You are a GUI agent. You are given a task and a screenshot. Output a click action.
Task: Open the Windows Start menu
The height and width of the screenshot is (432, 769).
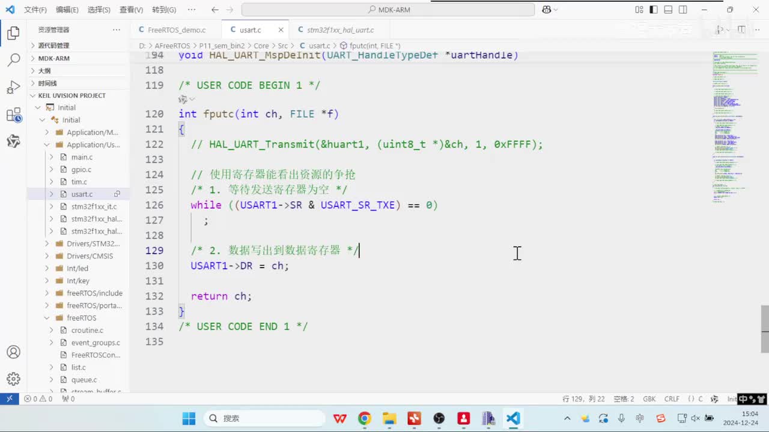189,418
